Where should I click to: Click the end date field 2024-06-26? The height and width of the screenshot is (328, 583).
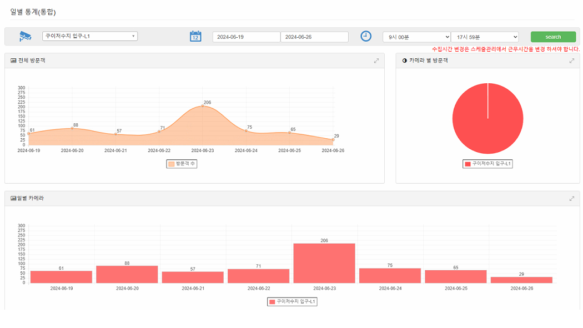coord(314,37)
